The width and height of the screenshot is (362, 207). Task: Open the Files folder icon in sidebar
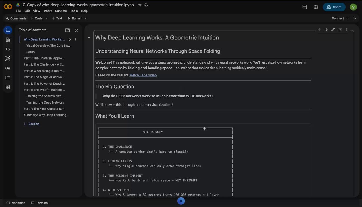click(x=8, y=78)
